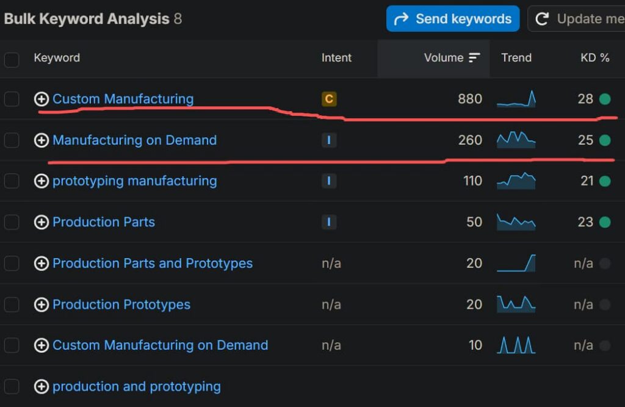
Task: Expand the Production Parts and Prototypes plus icon
Action: [42, 263]
